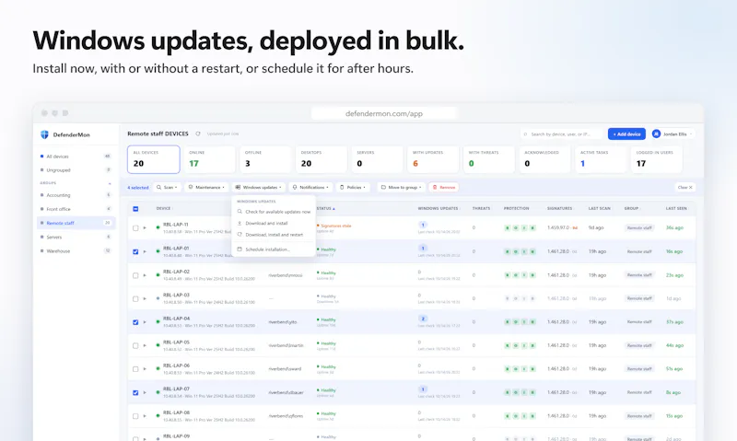Open the Move to group dropdown

click(402, 187)
